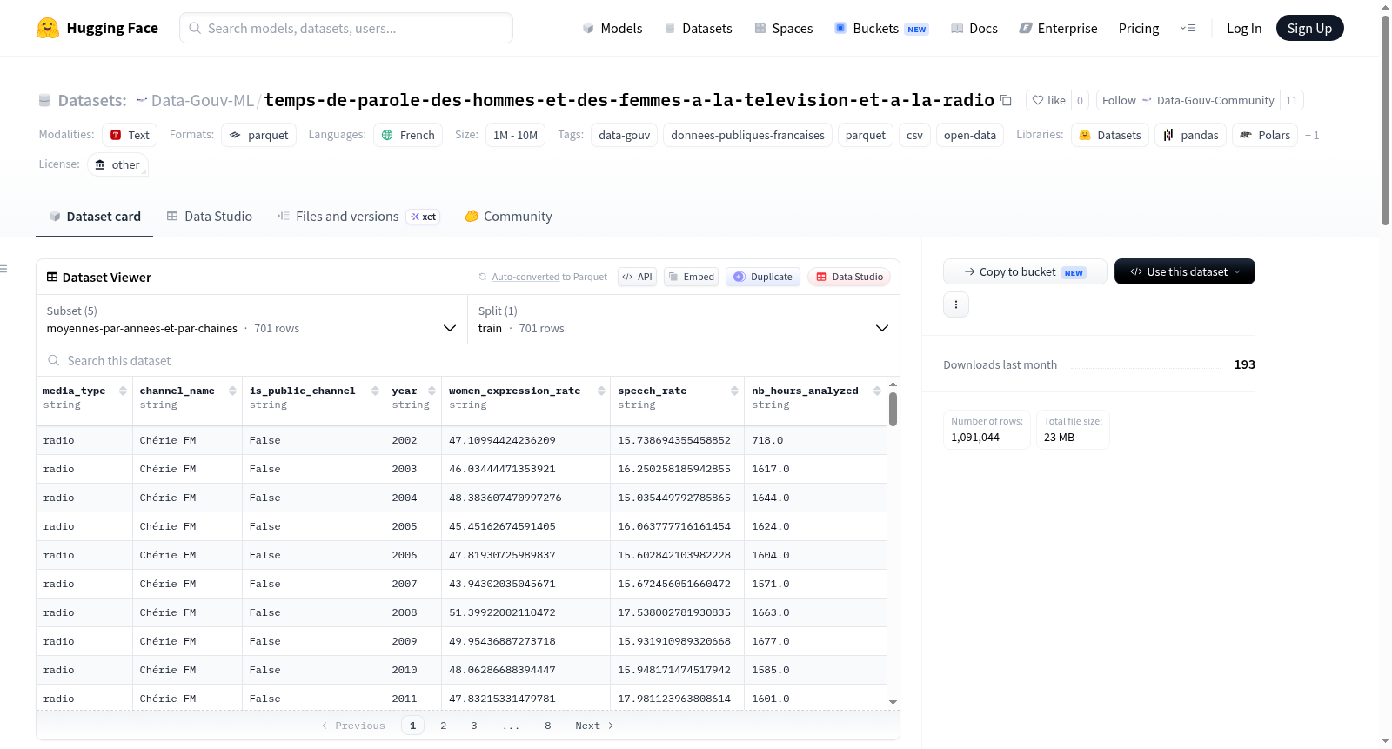Sort by is_public_channel column arrows
The height and width of the screenshot is (749, 1392).
click(375, 391)
